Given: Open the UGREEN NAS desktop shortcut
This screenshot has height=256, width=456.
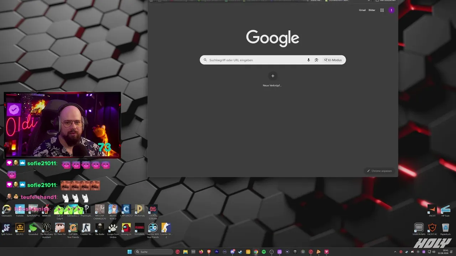Looking at the screenshot, I should [419, 229].
